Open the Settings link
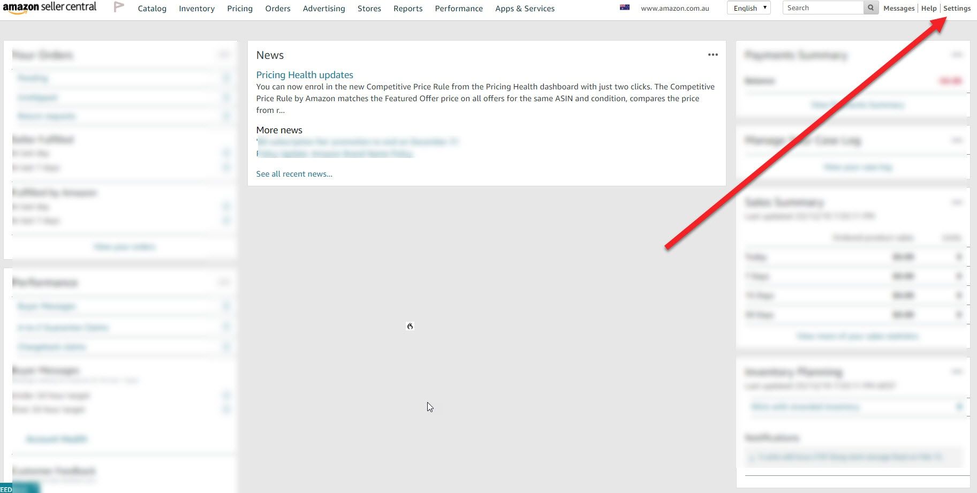977x493 pixels. [957, 8]
